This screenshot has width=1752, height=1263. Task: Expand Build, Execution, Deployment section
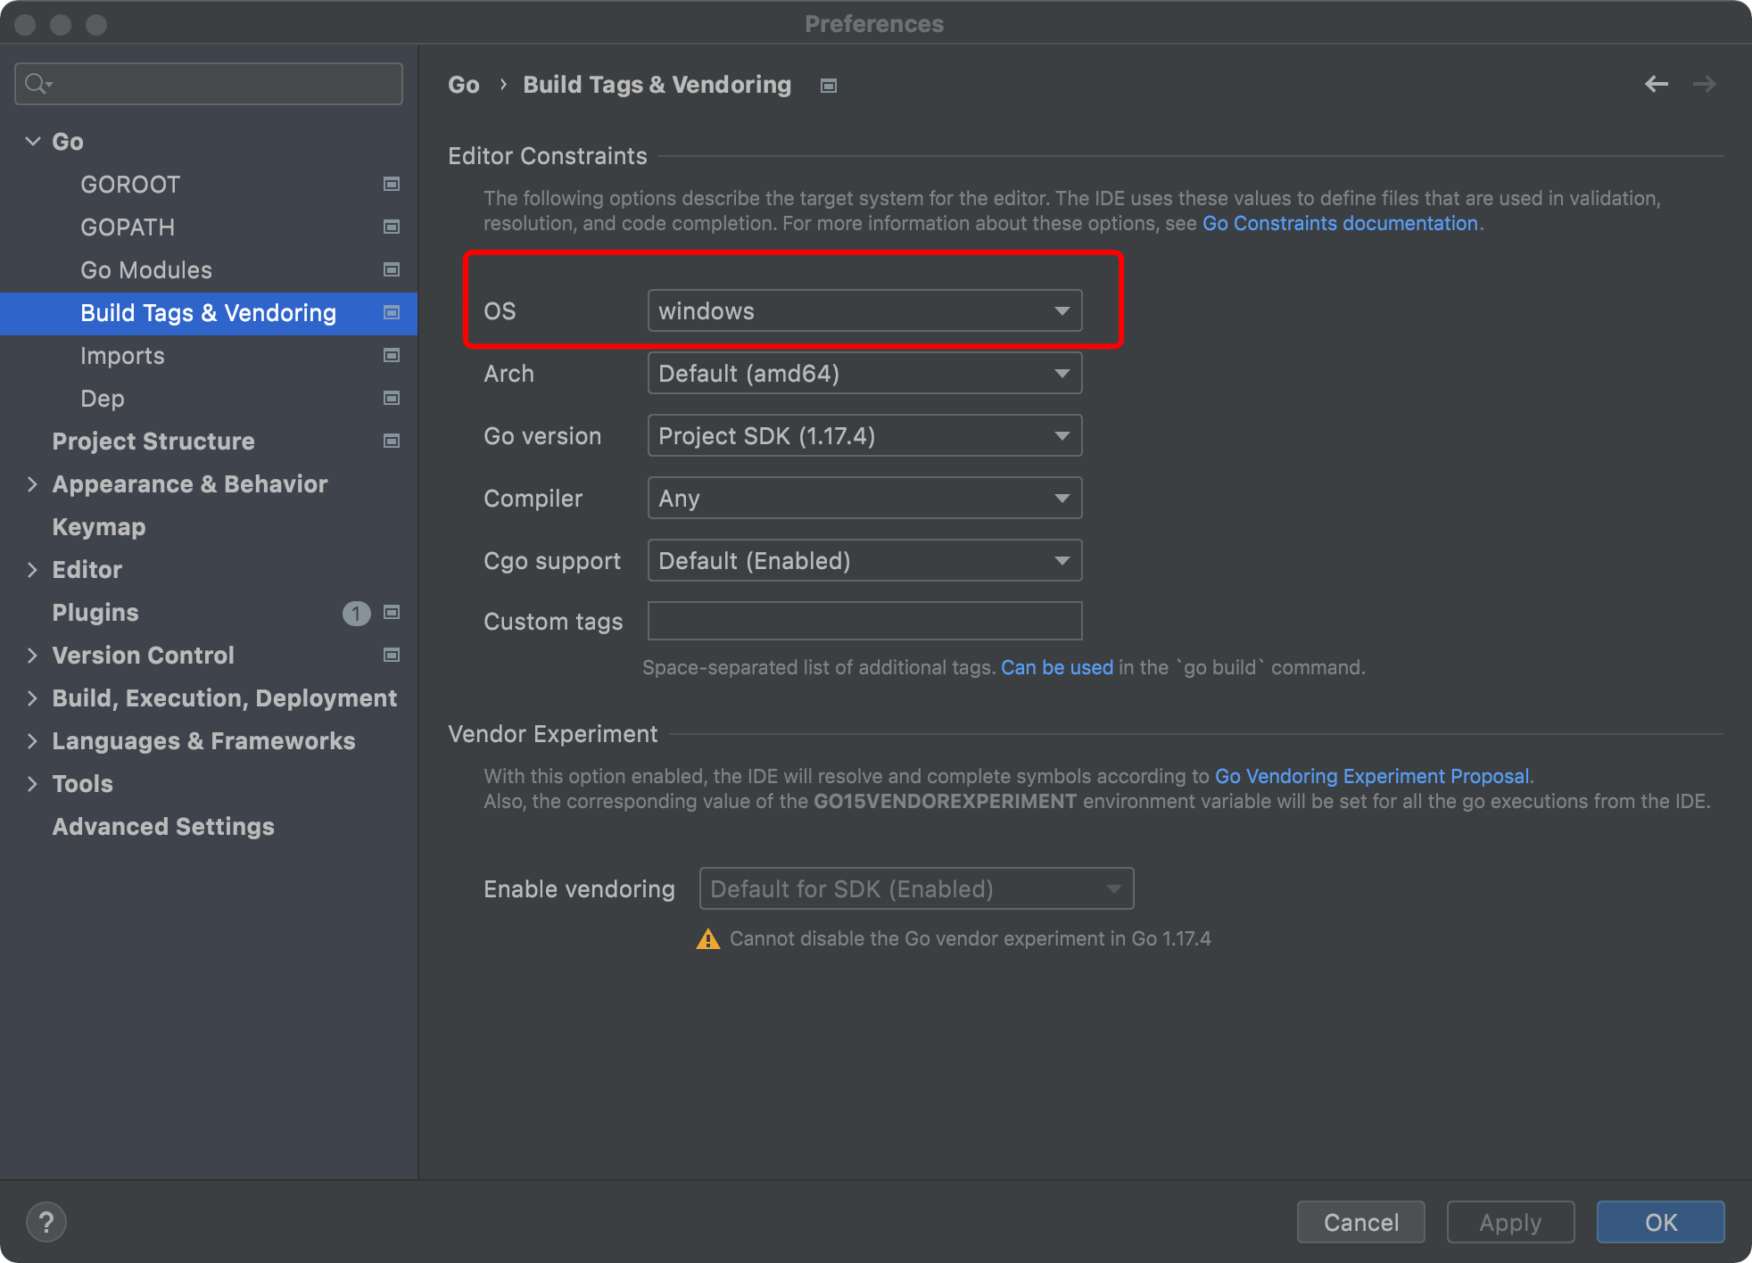tap(33, 698)
